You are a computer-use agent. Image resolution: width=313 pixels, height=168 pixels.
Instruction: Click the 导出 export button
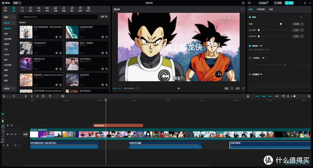pyautogui.click(x=289, y=3)
